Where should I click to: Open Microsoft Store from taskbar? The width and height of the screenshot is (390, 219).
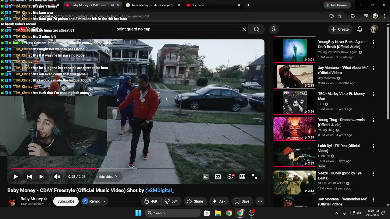[207, 213]
